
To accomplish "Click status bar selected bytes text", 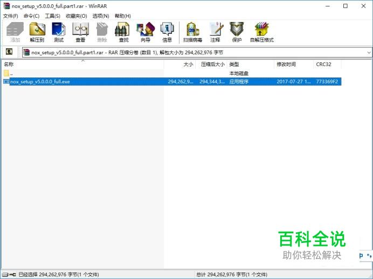I will point(59,275).
